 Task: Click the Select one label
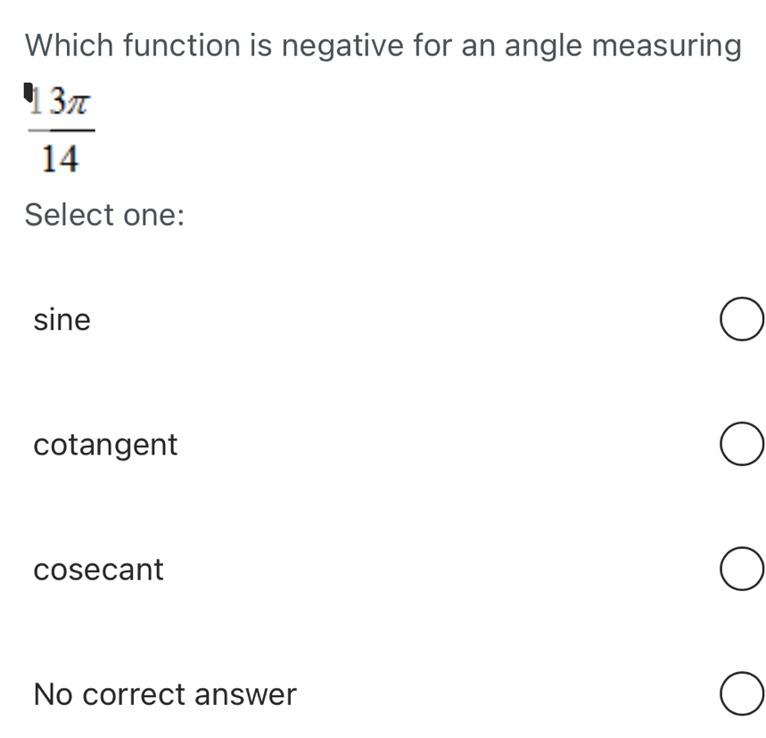point(103,214)
